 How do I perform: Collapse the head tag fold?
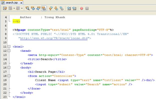tap(9, 51)
